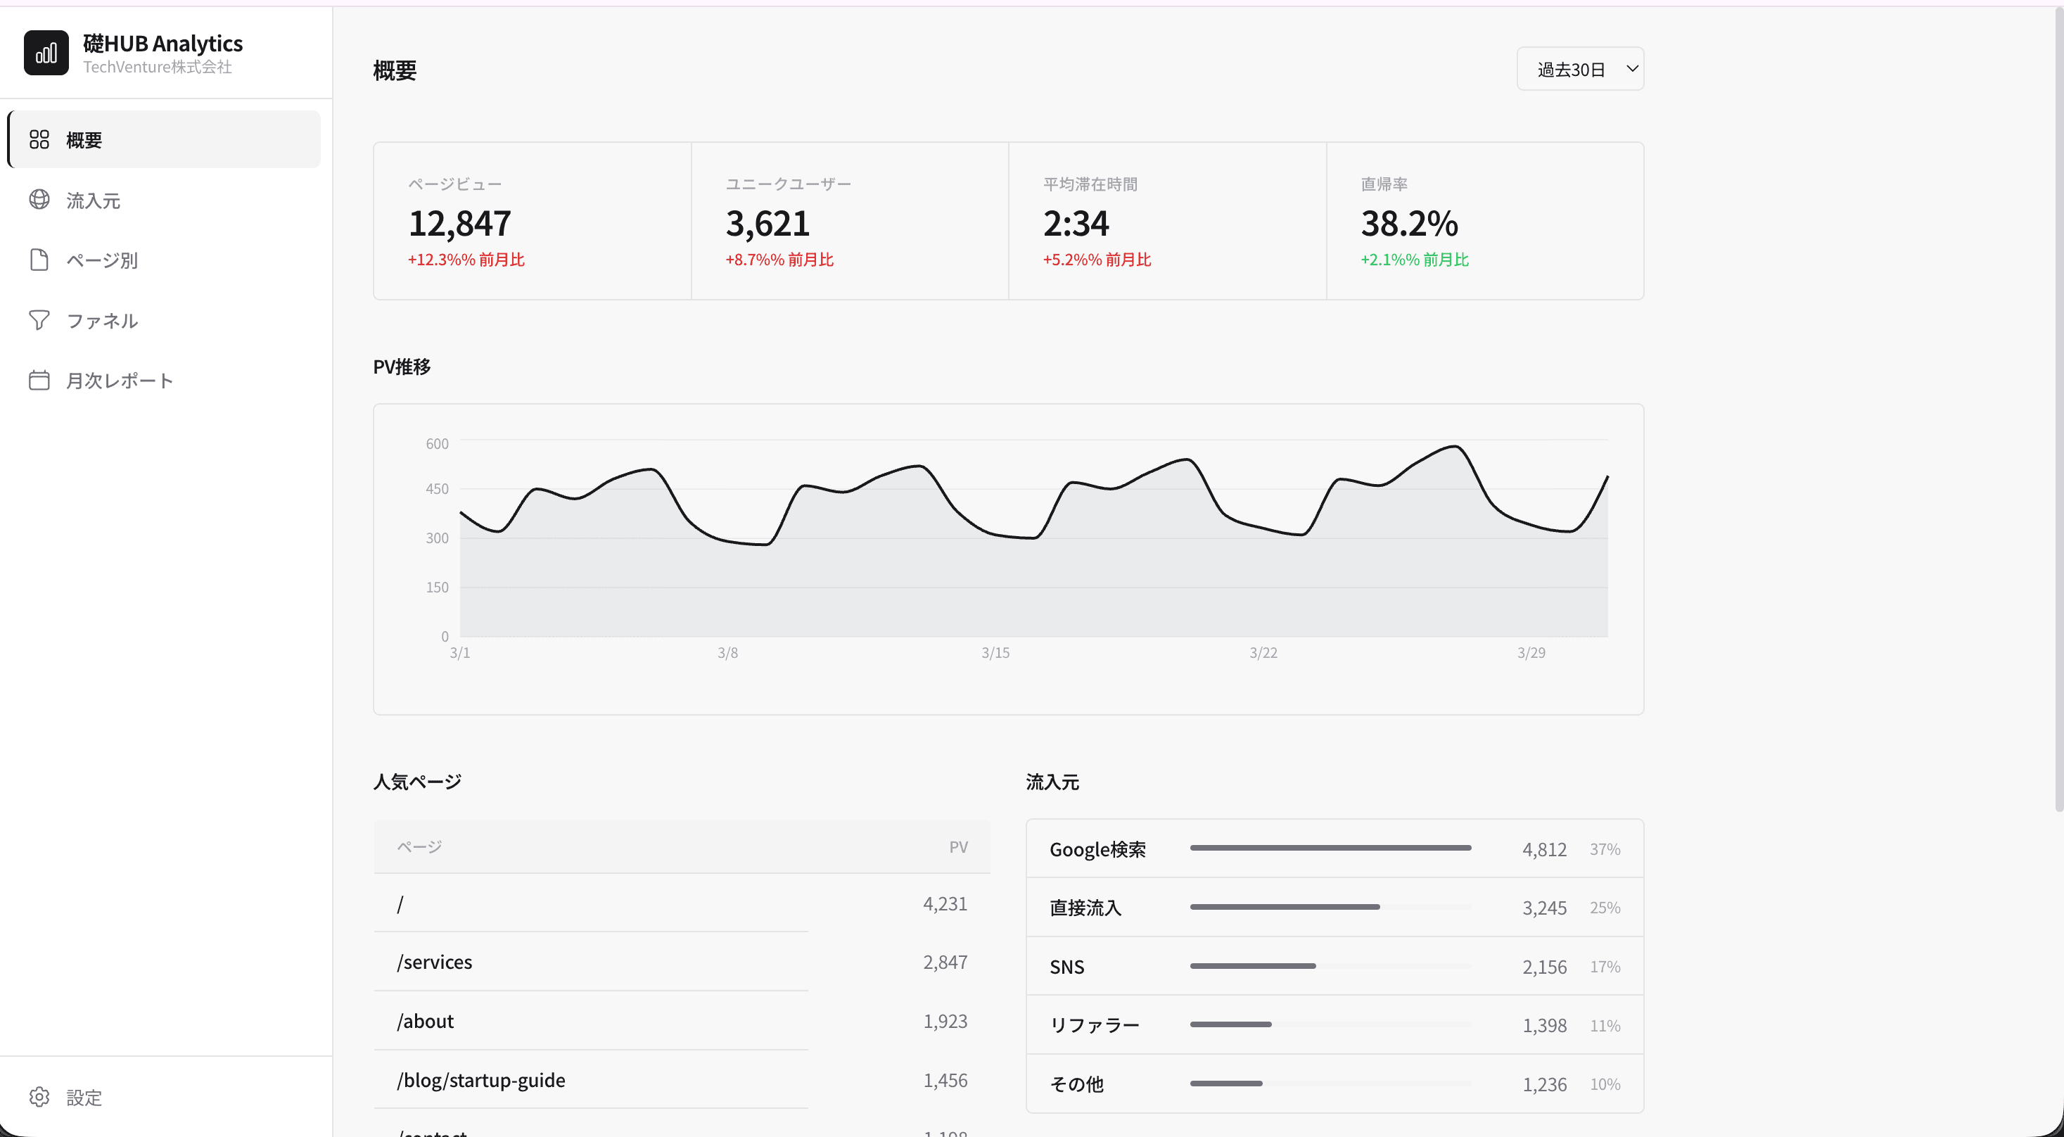The image size is (2064, 1137).
Task: Click the /about row in 人気ページ
Action: (426, 1021)
